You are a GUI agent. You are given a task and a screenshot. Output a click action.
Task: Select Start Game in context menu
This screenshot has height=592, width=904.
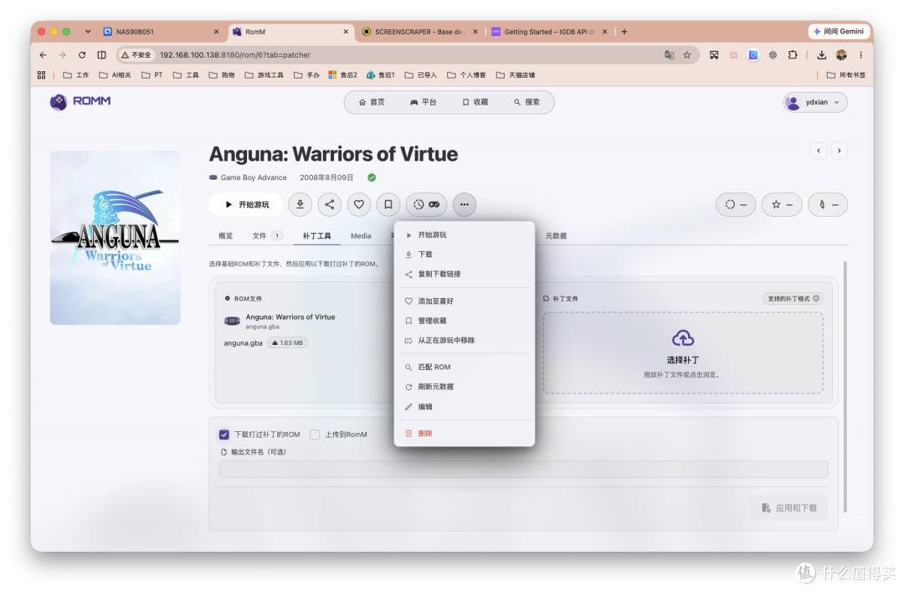point(464,234)
